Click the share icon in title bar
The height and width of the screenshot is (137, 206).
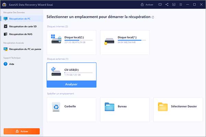167,4
